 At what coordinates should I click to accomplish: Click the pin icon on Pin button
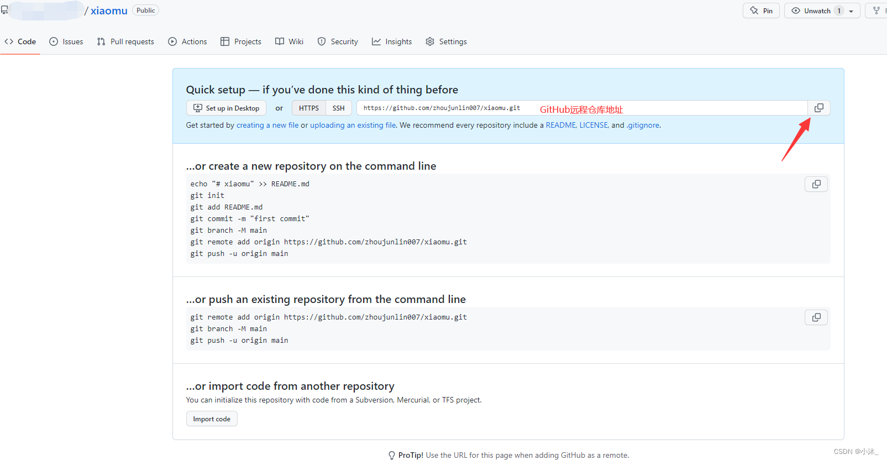(x=754, y=11)
